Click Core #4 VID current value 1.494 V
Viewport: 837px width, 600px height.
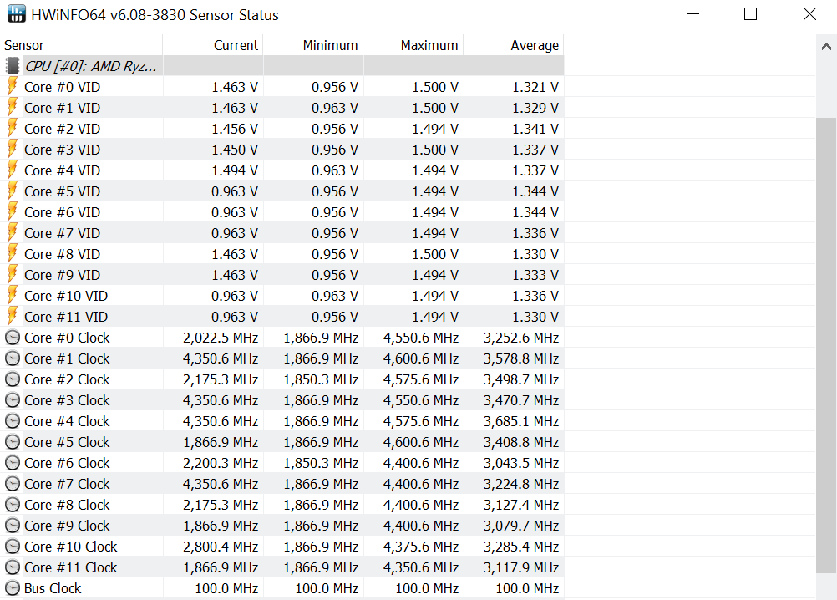[235, 170]
